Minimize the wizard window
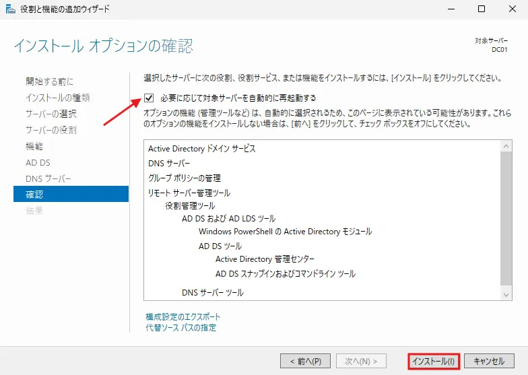This screenshot has height=375, width=528. coord(451,9)
